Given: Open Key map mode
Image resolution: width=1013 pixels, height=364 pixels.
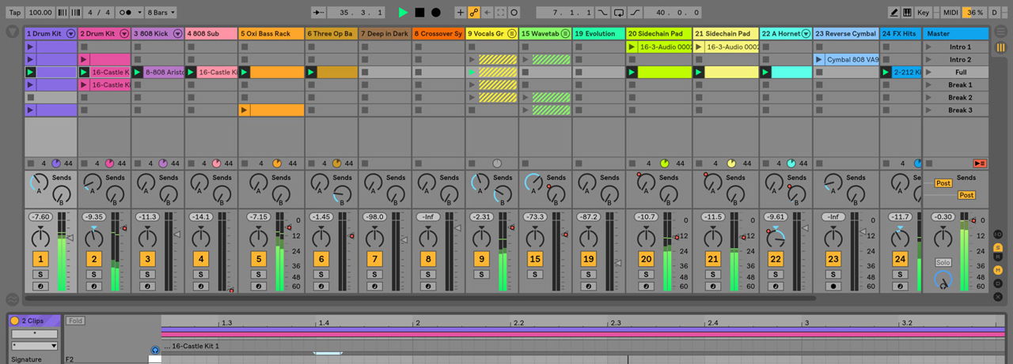Looking at the screenshot, I should [923, 13].
